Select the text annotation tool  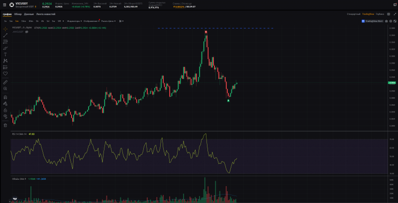(5, 55)
